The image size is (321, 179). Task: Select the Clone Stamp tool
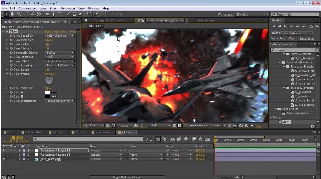point(74,14)
